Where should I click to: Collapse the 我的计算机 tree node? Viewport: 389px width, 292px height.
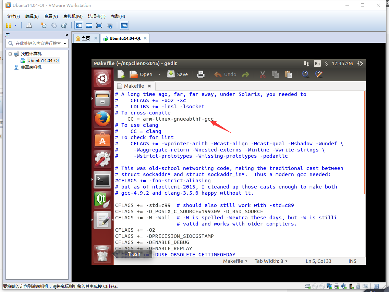pyautogui.click(x=10, y=54)
